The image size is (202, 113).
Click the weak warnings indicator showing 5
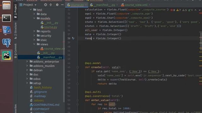click(x=184, y=10)
